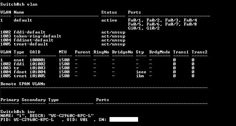This screenshot has width=236, height=126.
Task: Click the redacted SN value box
Action: point(124,119)
